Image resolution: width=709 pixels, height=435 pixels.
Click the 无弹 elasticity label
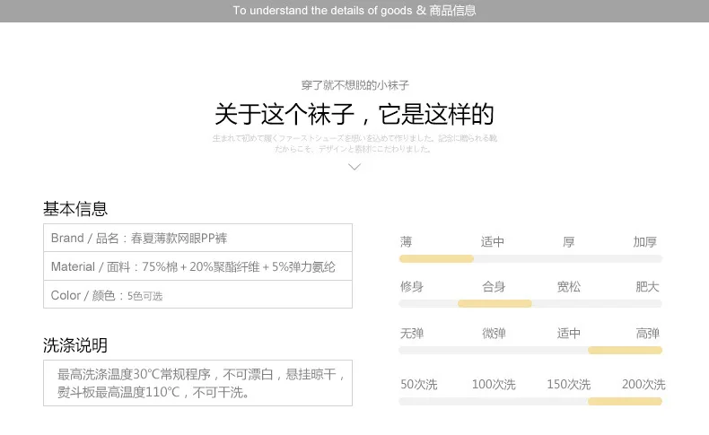412,334
